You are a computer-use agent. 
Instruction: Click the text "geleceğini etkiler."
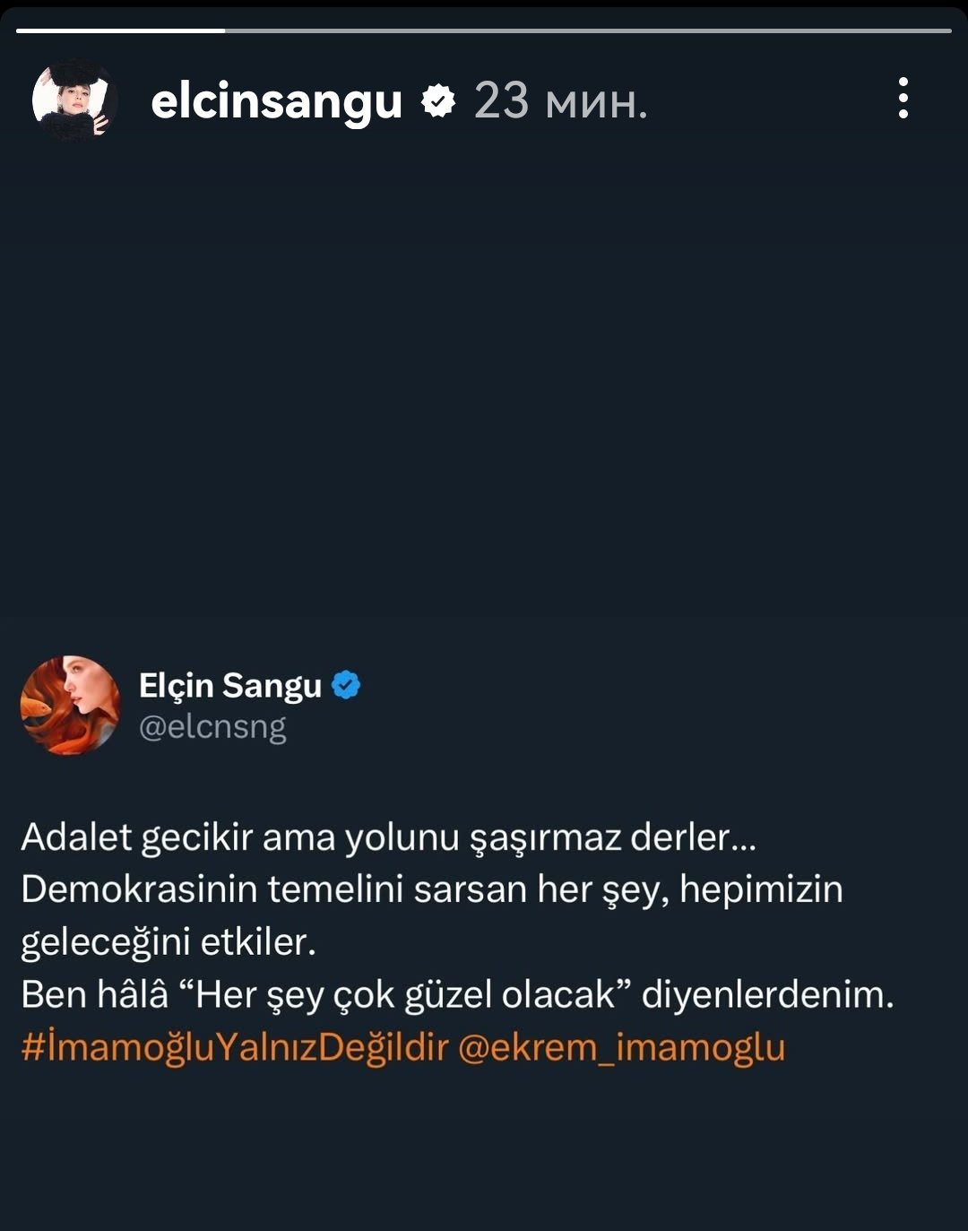(x=169, y=942)
